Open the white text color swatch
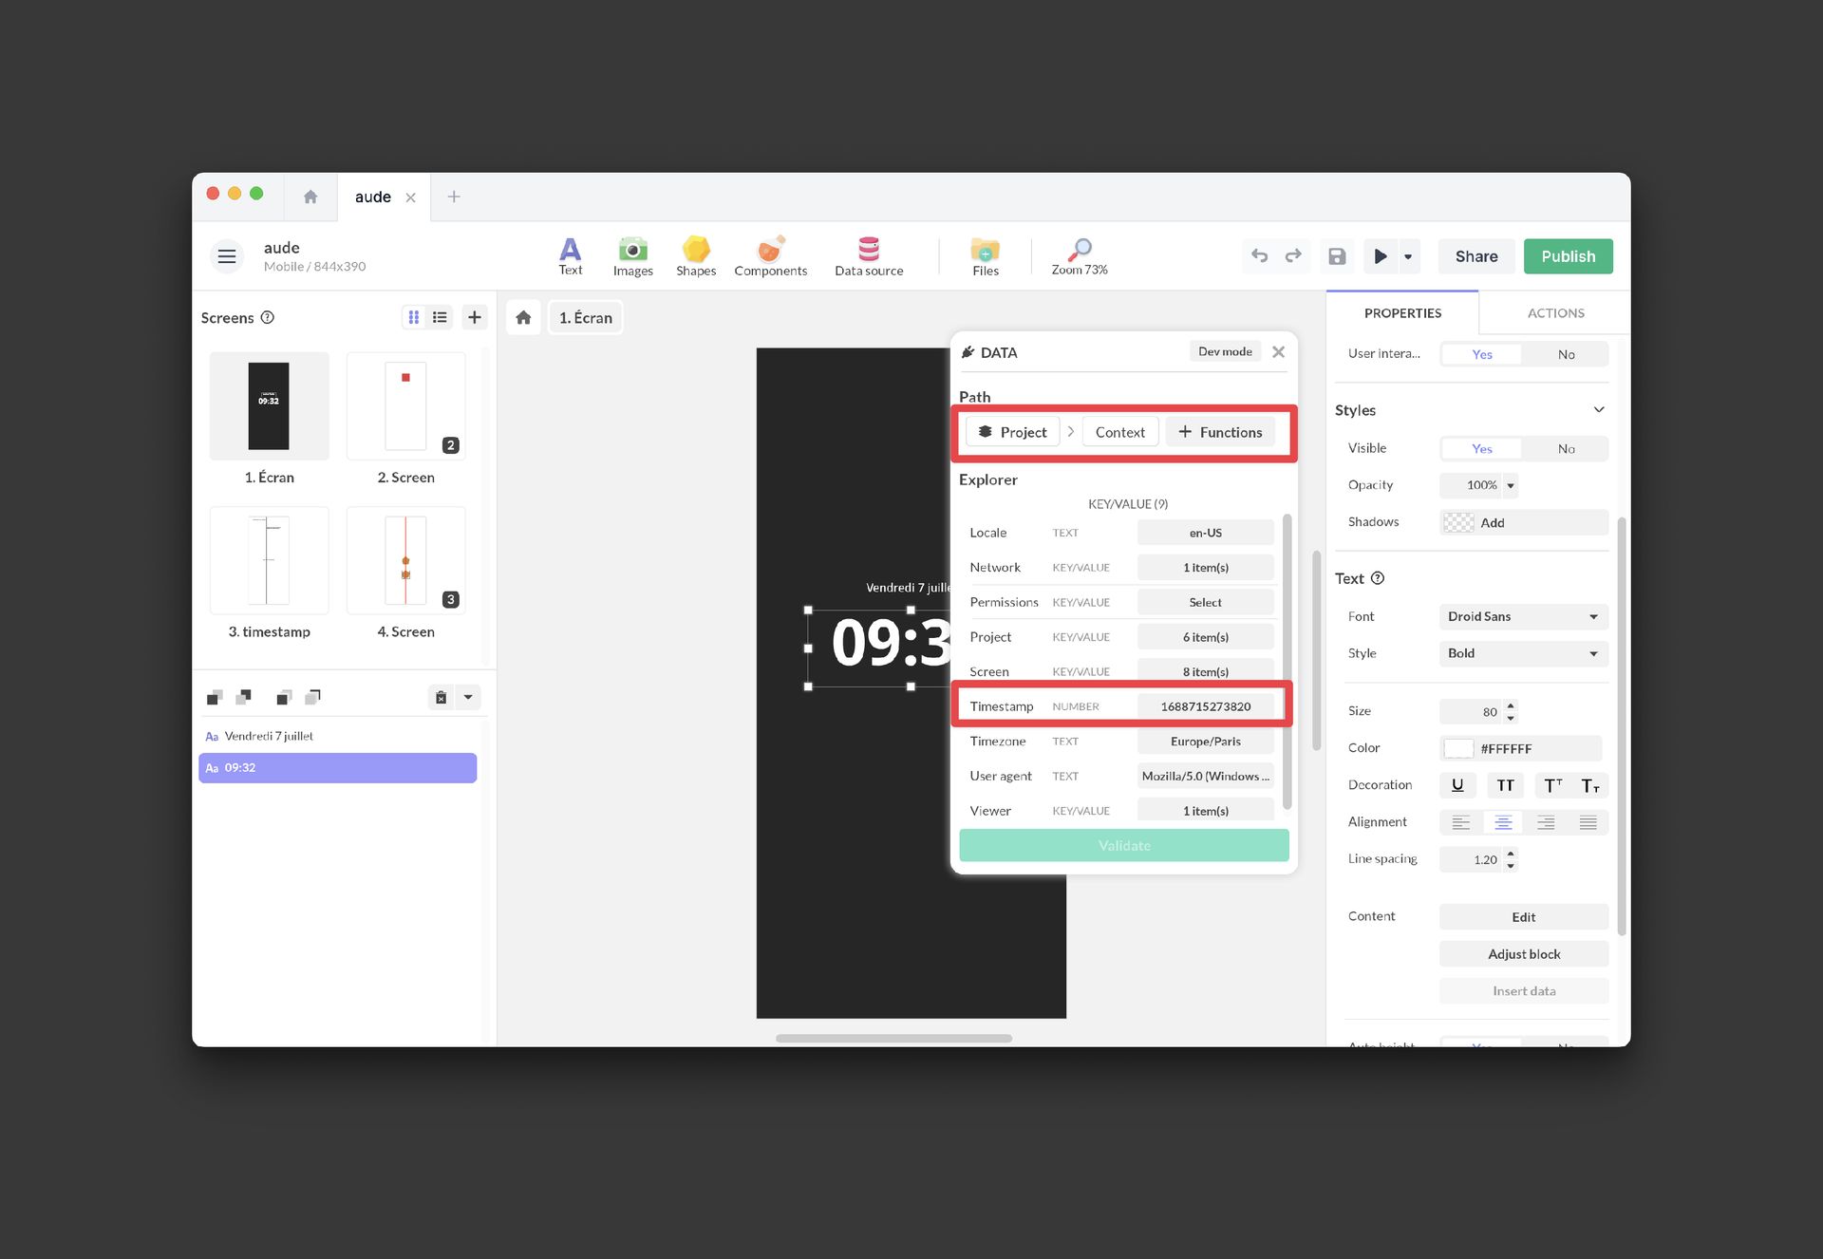The width and height of the screenshot is (1823, 1259). pos(1458,748)
